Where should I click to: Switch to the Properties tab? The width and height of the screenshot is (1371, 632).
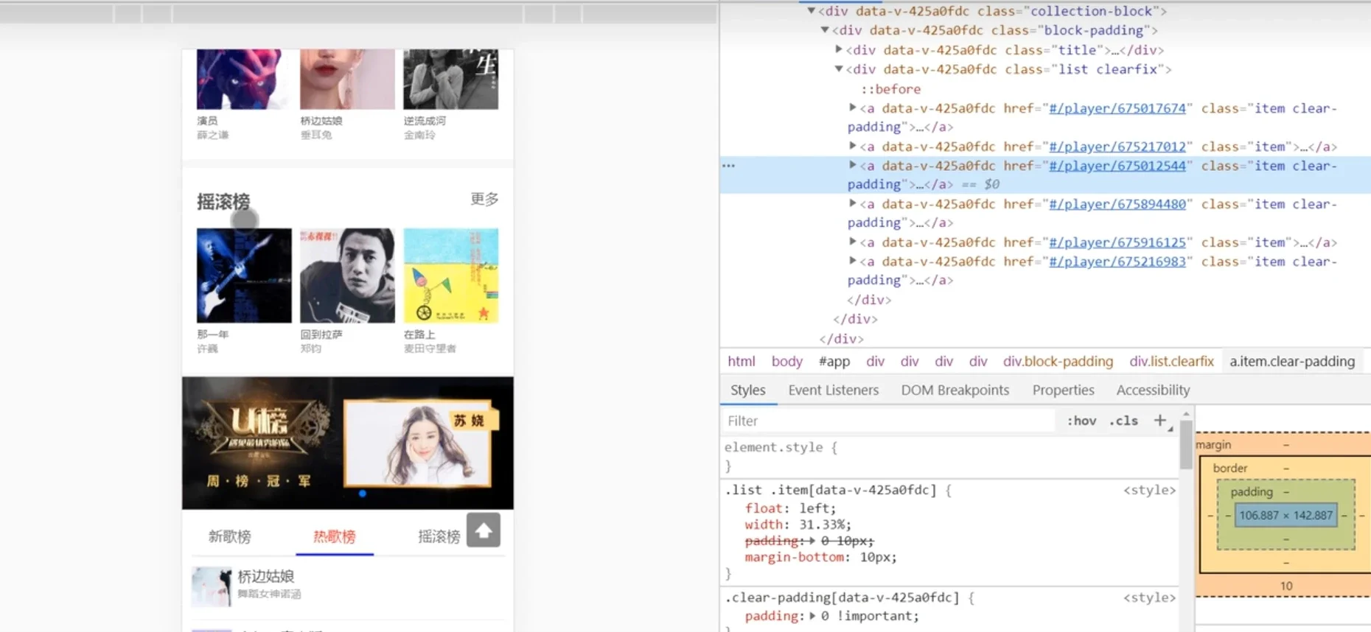coord(1063,390)
